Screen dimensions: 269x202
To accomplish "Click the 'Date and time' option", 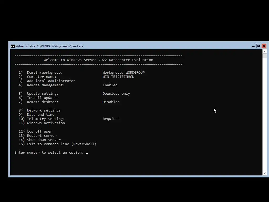I will tap(36, 115).
